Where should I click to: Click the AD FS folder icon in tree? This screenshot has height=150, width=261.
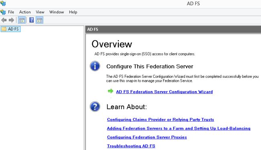4,29
